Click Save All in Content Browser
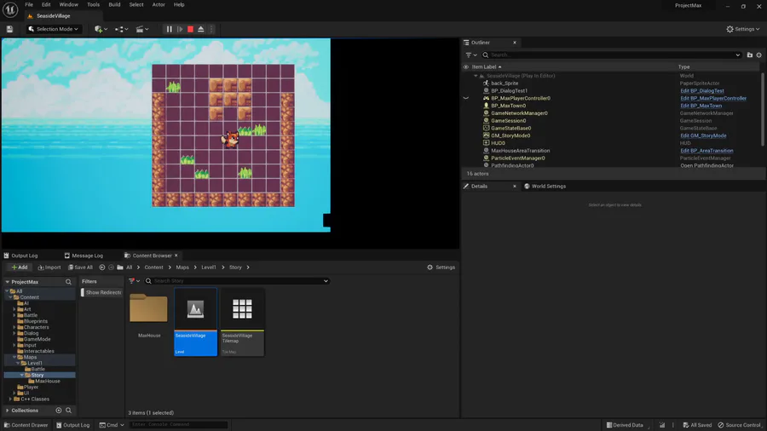Image resolution: width=767 pixels, height=431 pixels. (x=80, y=267)
